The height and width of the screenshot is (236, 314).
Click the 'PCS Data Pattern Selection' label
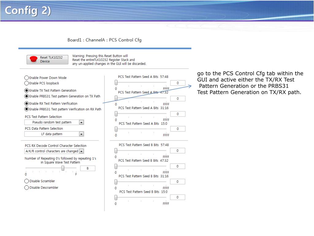[x=44, y=128]
